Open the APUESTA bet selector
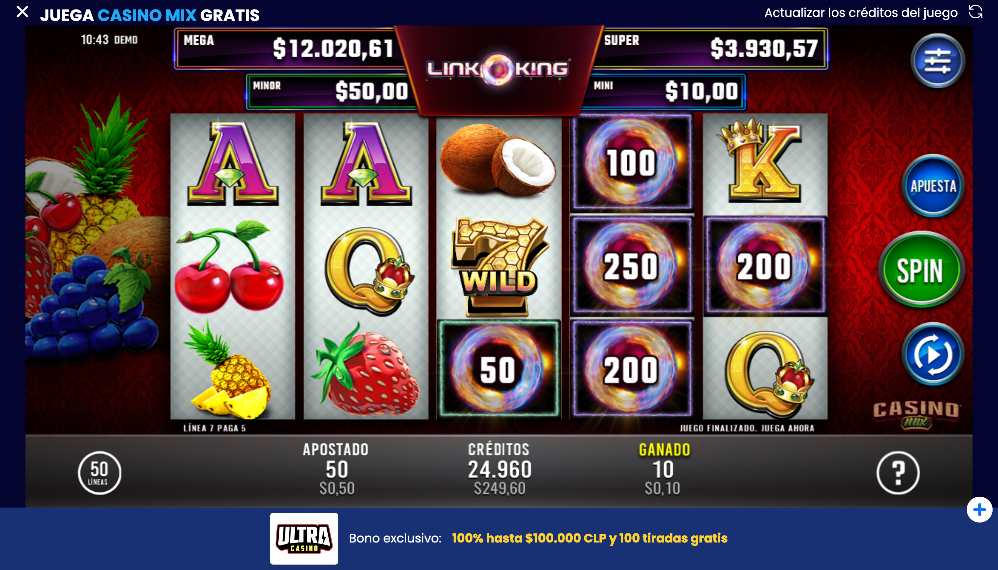The height and width of the screenshot is (570, 998). [933, 186]
